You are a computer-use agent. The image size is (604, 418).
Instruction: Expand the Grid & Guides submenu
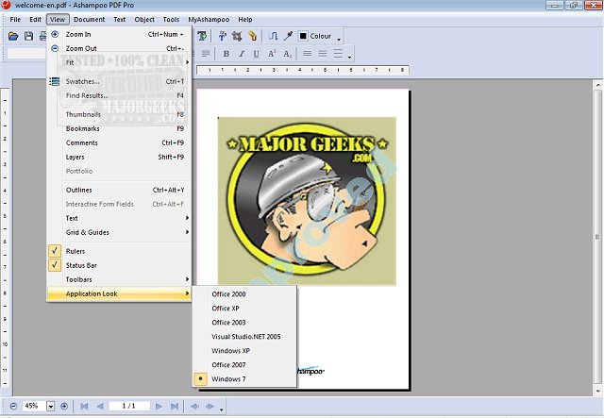coord(120,232)
